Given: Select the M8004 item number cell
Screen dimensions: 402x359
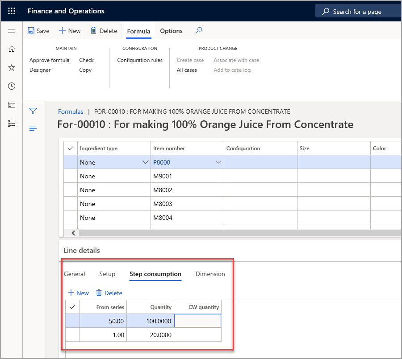Looking at the screenshot, I should tap(187, 217).
